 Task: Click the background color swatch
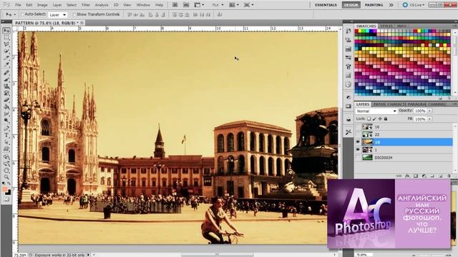(x=8, y=192)
